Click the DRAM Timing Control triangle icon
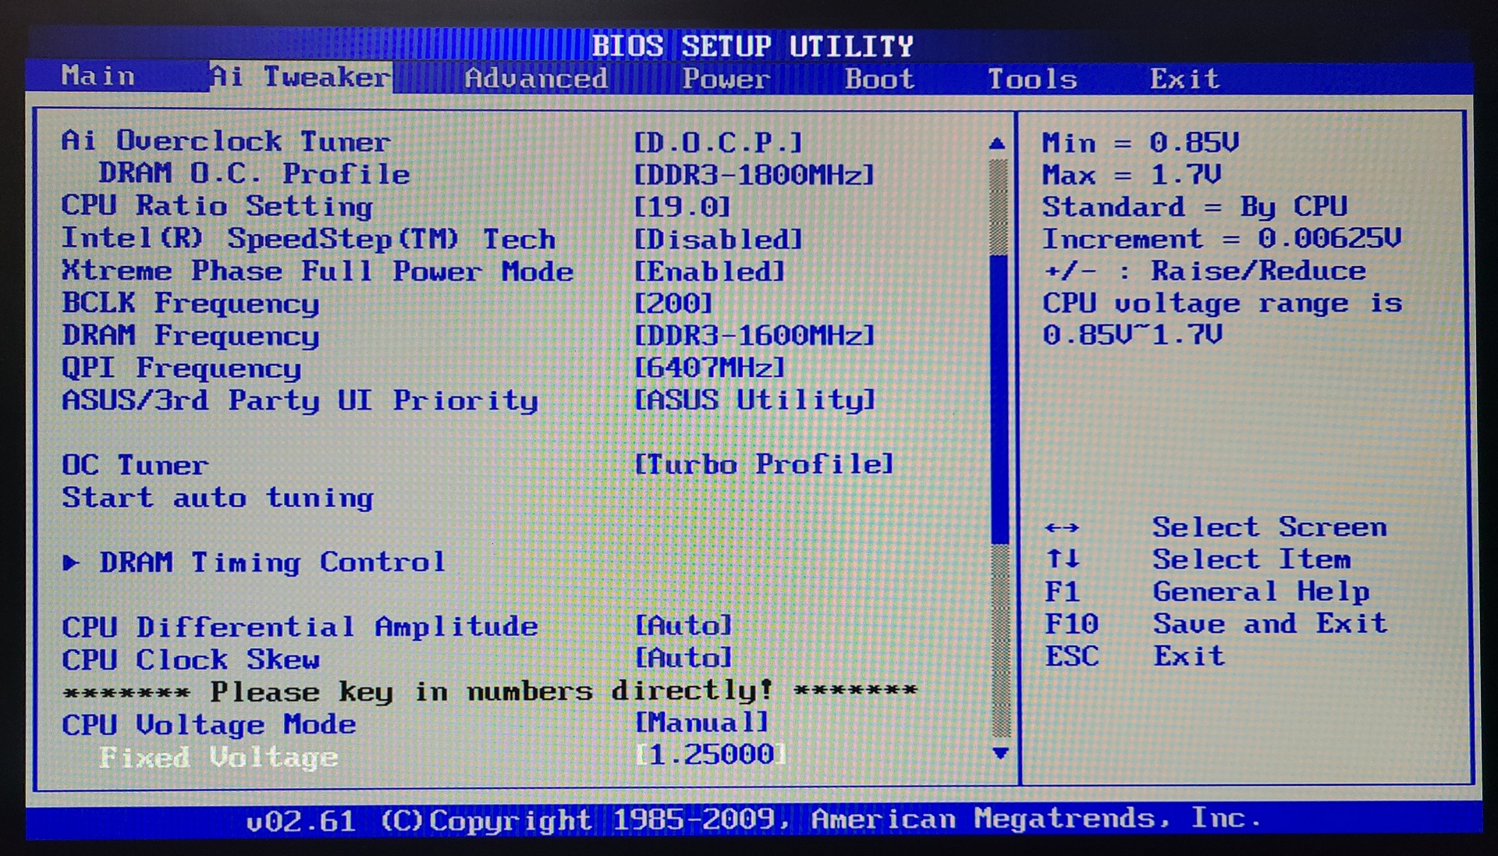 [x=71, y=563]
